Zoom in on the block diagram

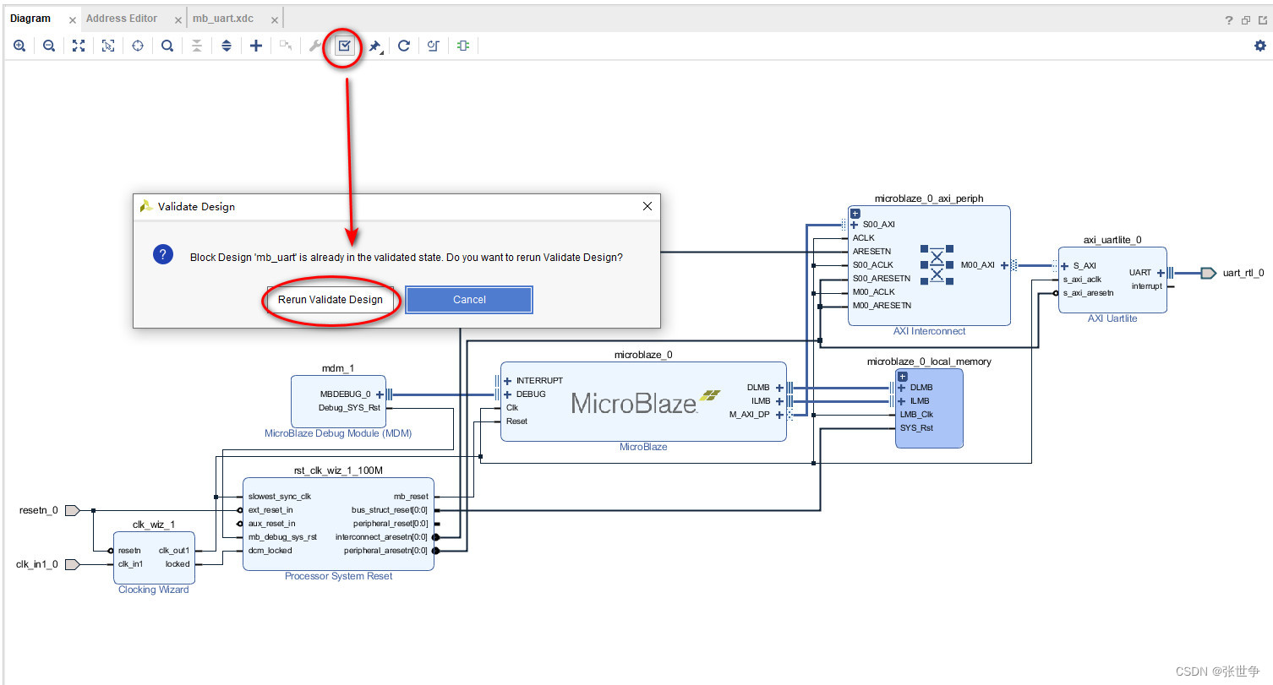tap(19, 46)
